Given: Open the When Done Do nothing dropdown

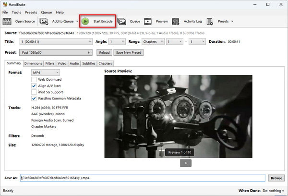Looking at the screenshot, I should 273,191.
